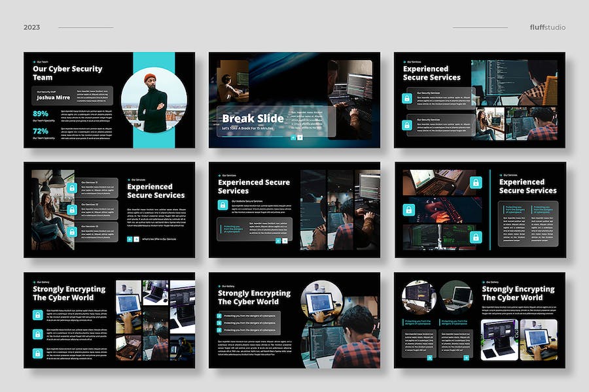Click lock icon beside Our Services 01 card
The height and width of the screenshot is (392, 589).
click(72, 188)
